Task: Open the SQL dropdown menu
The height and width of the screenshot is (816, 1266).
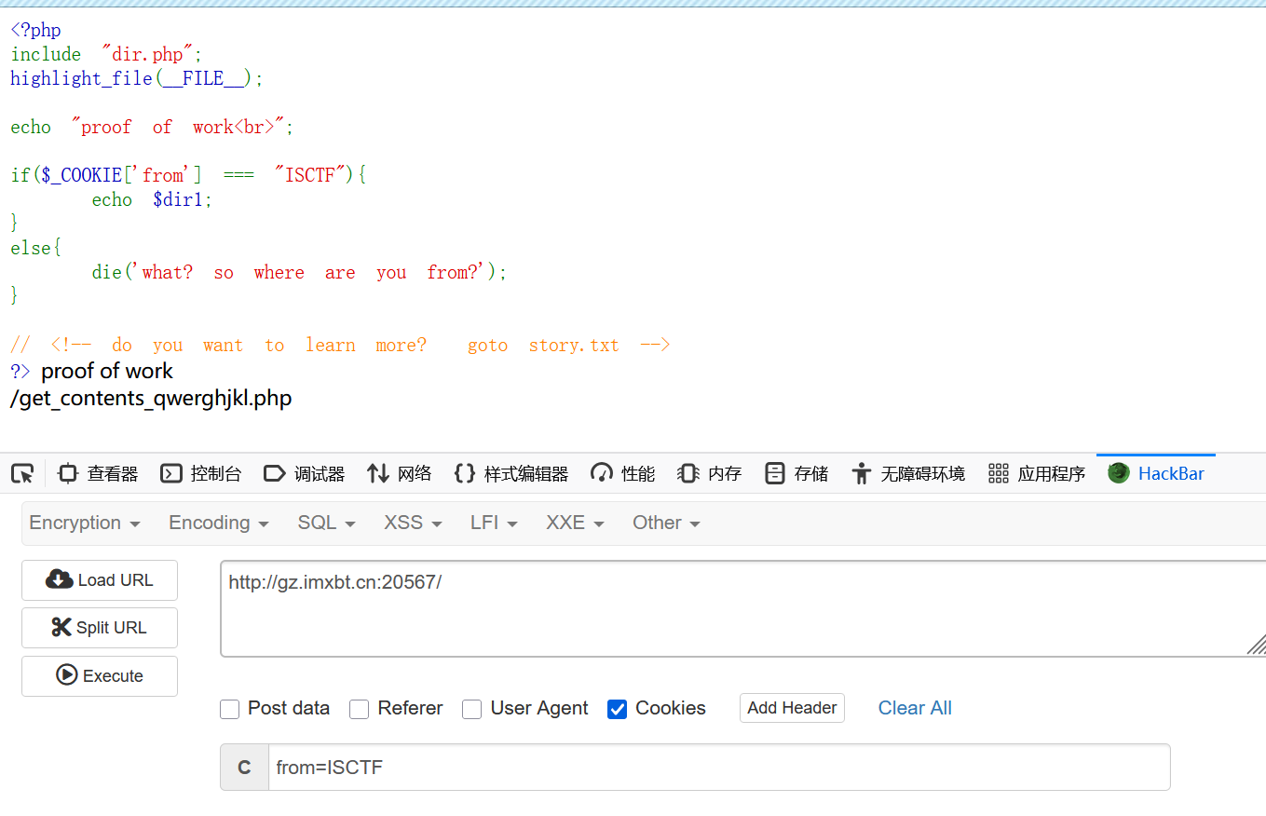Action: (x=326, y=523)
